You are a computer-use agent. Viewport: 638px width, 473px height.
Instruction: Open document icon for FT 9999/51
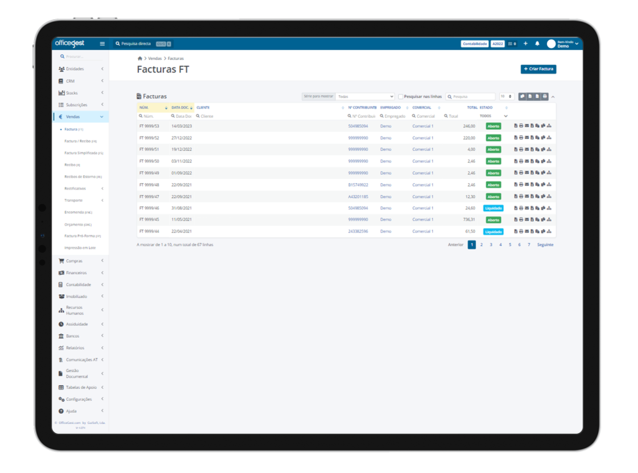(515, 150)
